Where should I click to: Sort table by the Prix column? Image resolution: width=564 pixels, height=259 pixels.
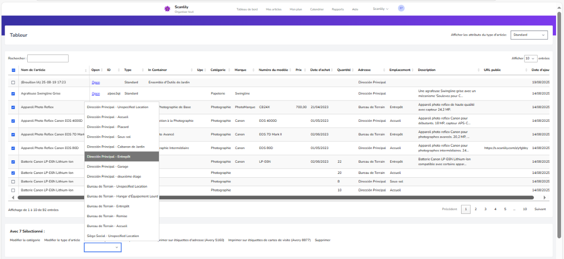click(x=298, y=70)
